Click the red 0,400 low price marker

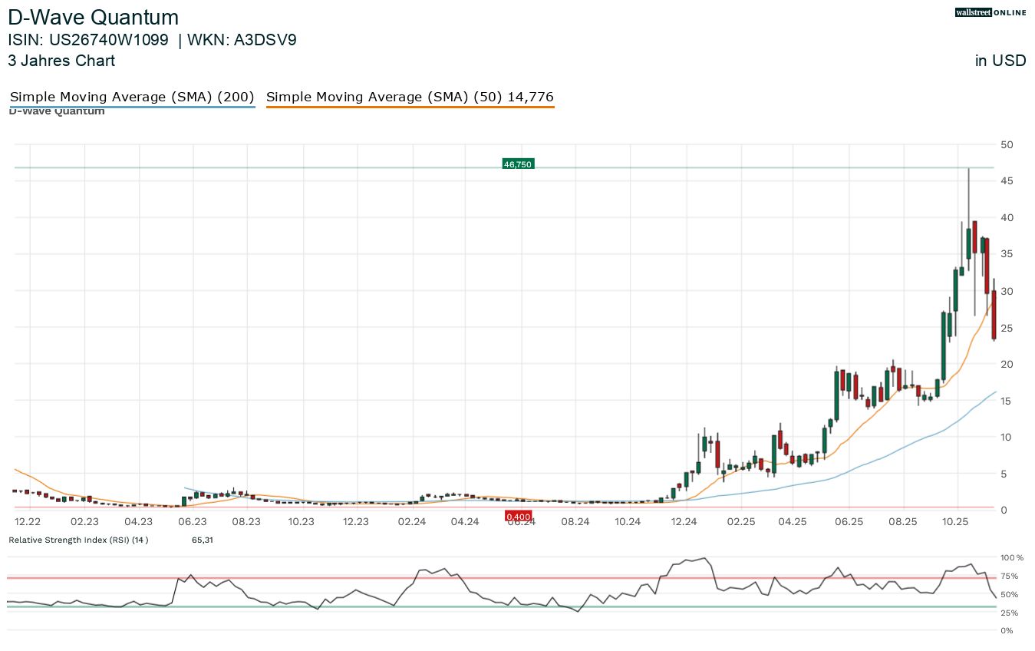tap(519, 517)
